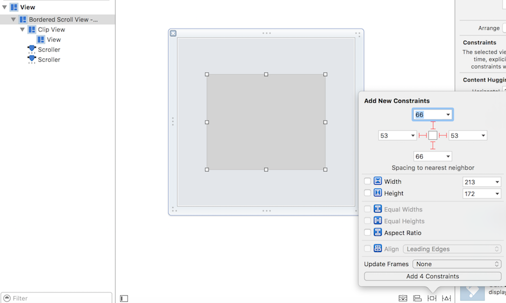Click the top spacing value field 66
This screenshot has height=303, width=506.
pyautogui.click(x=428, y=115)
